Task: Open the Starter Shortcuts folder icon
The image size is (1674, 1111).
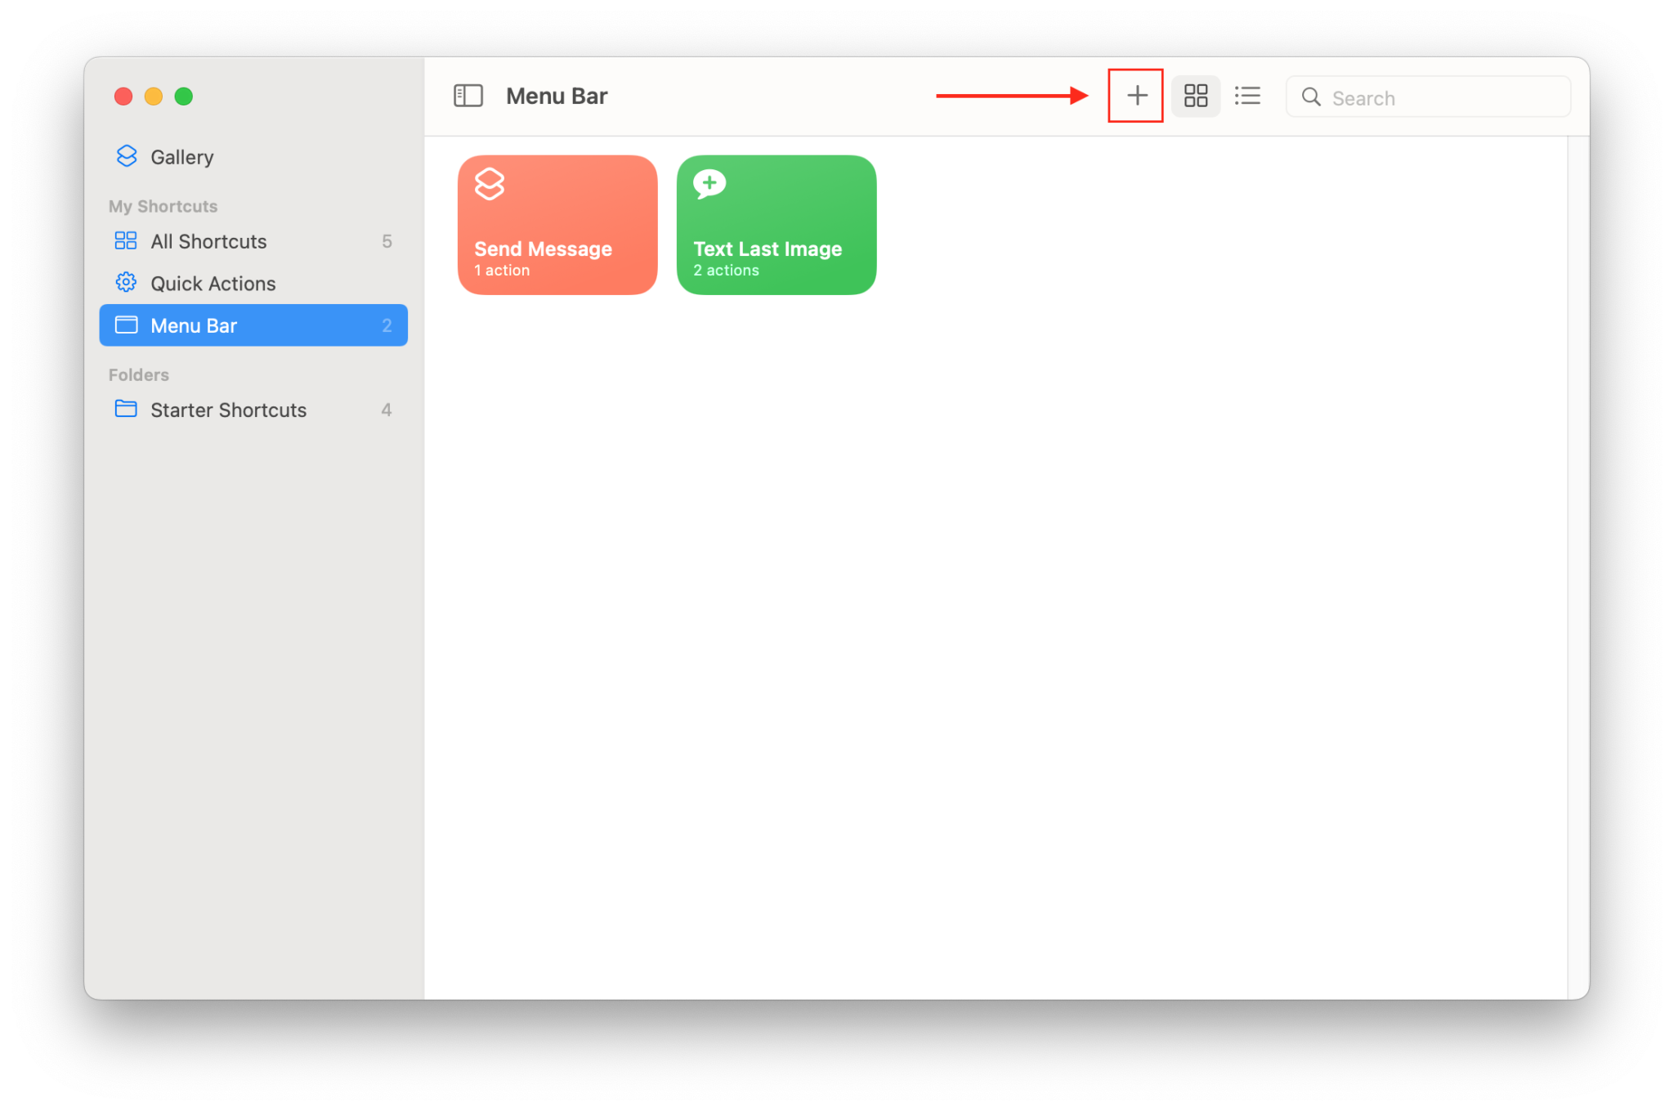Action: (126, 409)
